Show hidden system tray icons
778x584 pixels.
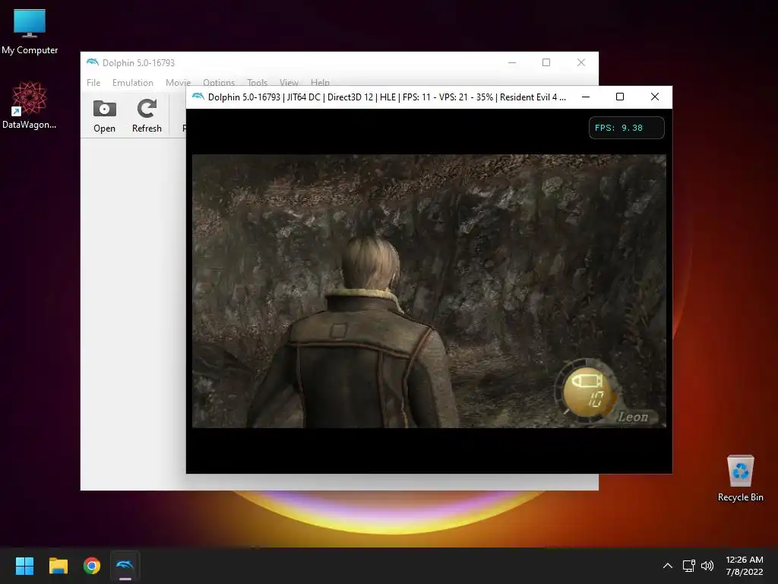pos(667,566)
